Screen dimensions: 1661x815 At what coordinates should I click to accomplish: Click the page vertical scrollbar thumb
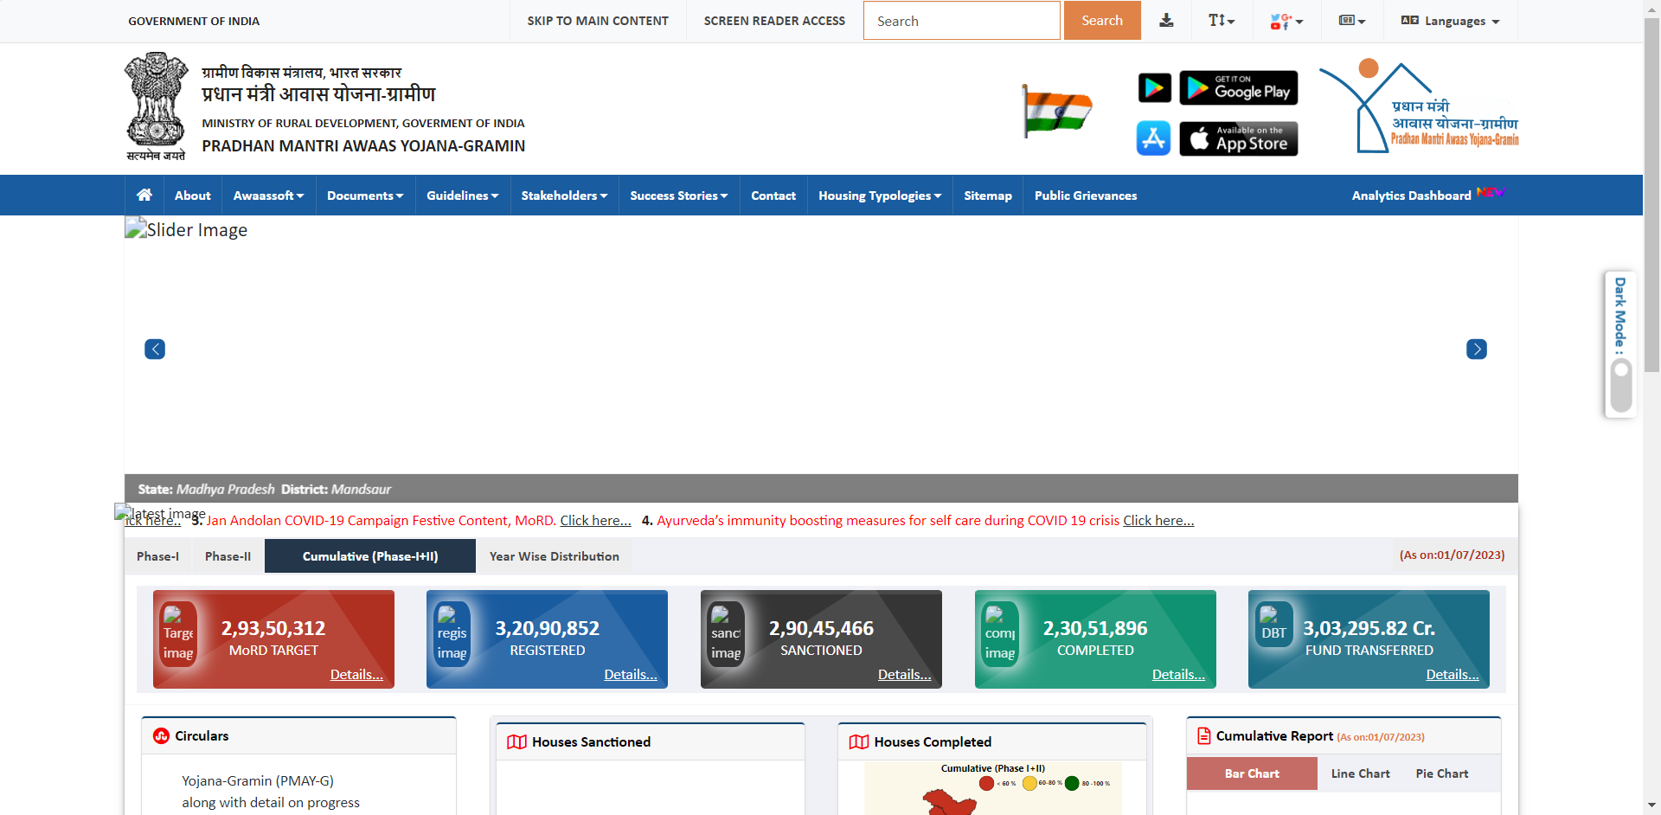1652,195
